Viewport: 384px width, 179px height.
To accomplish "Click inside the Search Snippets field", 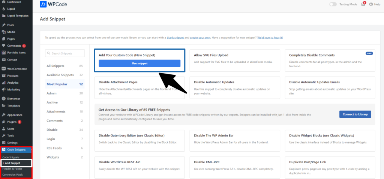I will 64,53.
